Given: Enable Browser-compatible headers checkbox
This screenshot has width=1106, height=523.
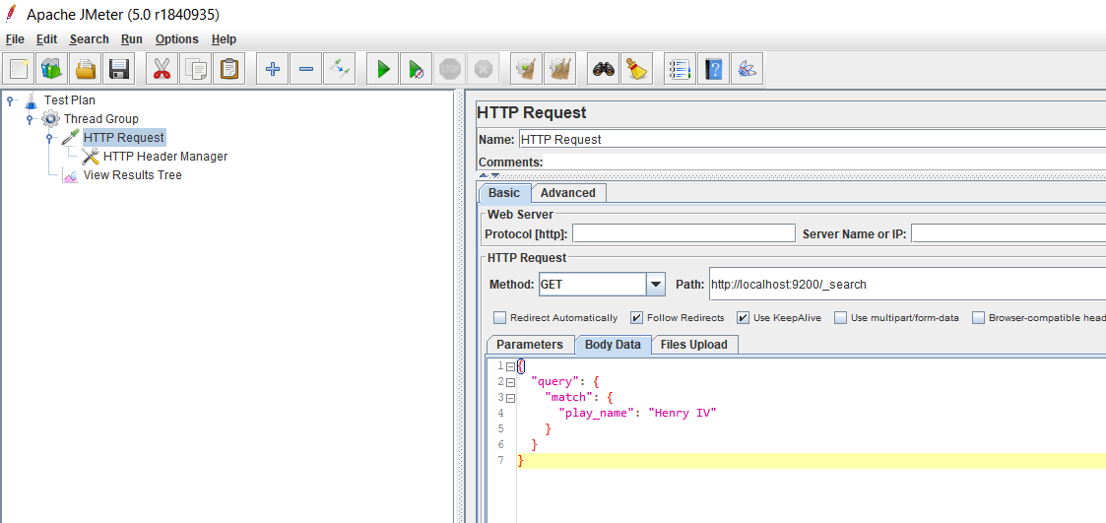Looking at the screenshot, I should coord(978,317).
